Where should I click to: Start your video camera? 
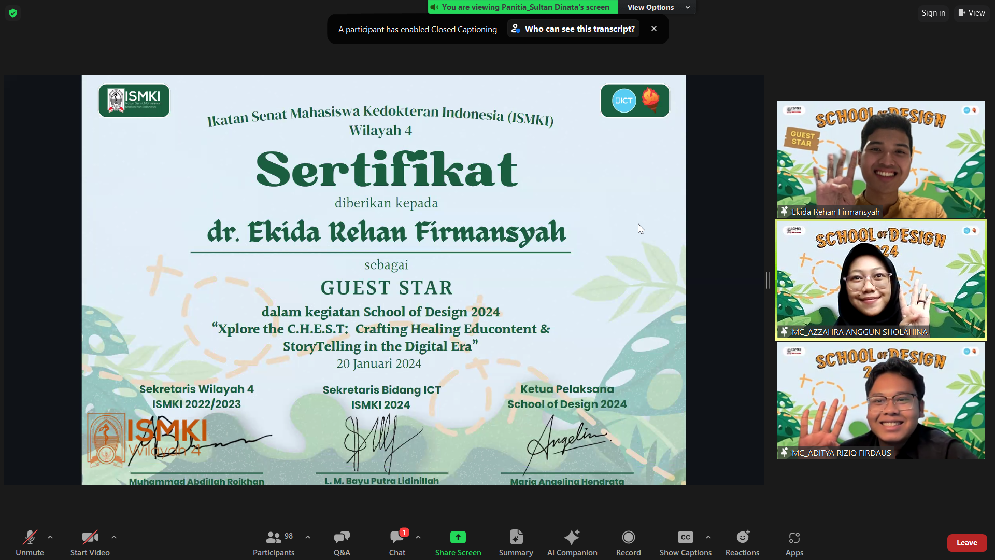89,542
